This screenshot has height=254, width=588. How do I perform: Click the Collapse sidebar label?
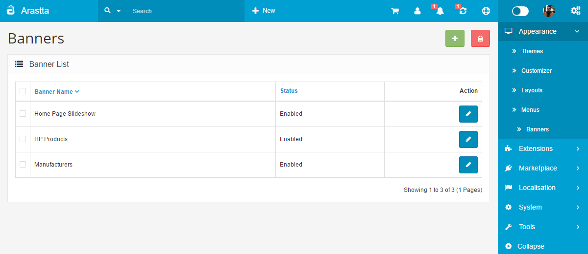coord(531,246)
